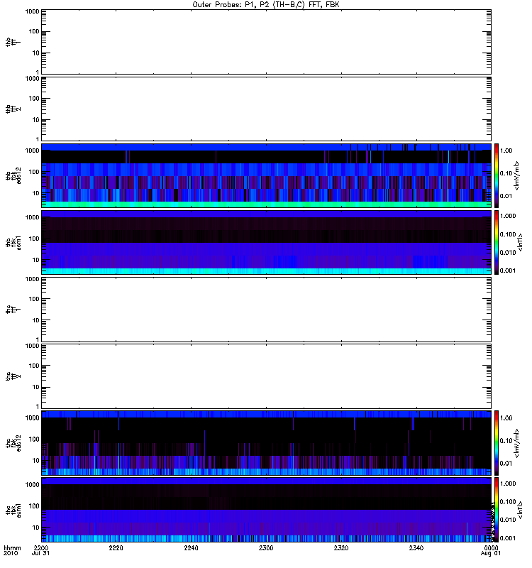
Task: Click the thc fbk scm1 nT color bar
Action: 497,510
